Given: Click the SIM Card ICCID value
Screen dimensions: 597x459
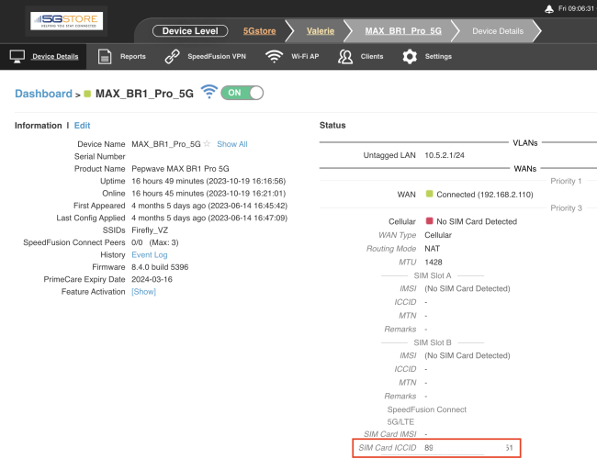Looking at the screenshot, I should click(x=468, y=448).
